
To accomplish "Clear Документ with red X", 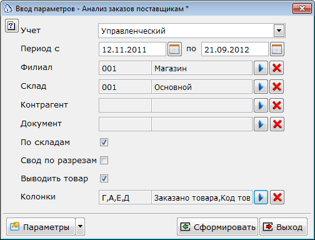I will pyautogui.click(x=277, y=124).
